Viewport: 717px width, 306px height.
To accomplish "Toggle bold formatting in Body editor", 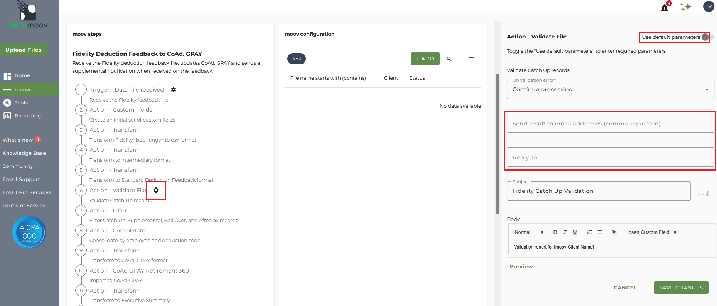I will click(x=555, y=232).
